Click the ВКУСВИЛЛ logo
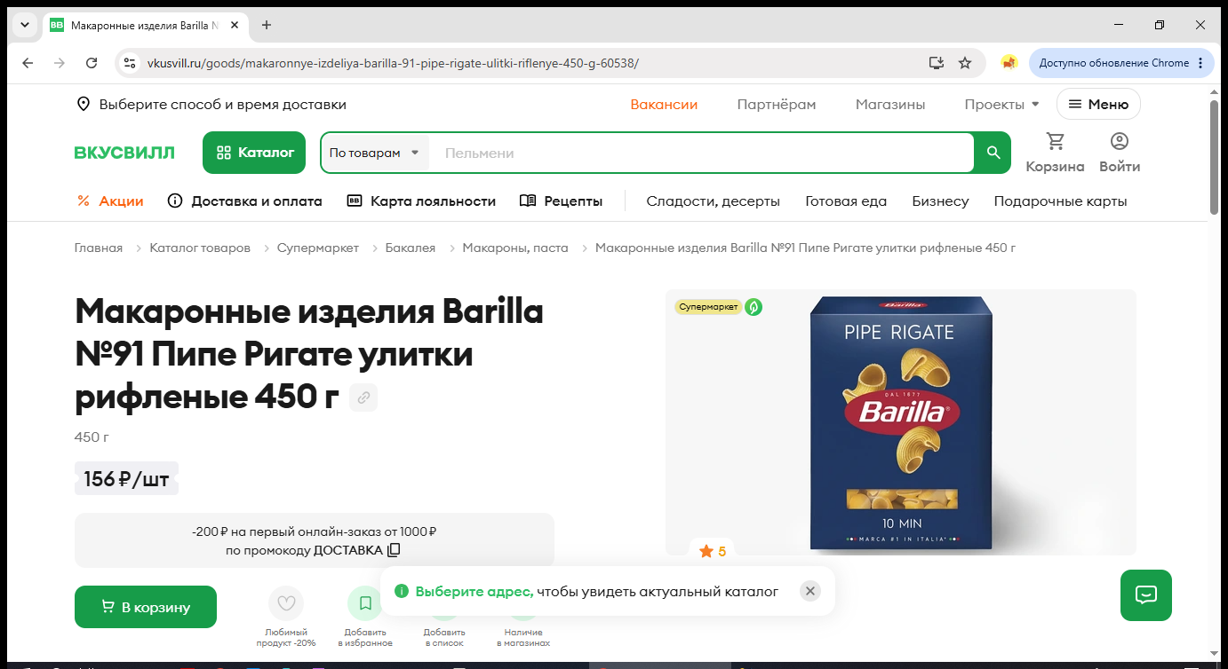This screenshot has width=1228, height=669. (x=124, y=153)
